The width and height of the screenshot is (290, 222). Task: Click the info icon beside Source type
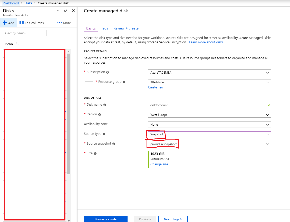(104, 134)
